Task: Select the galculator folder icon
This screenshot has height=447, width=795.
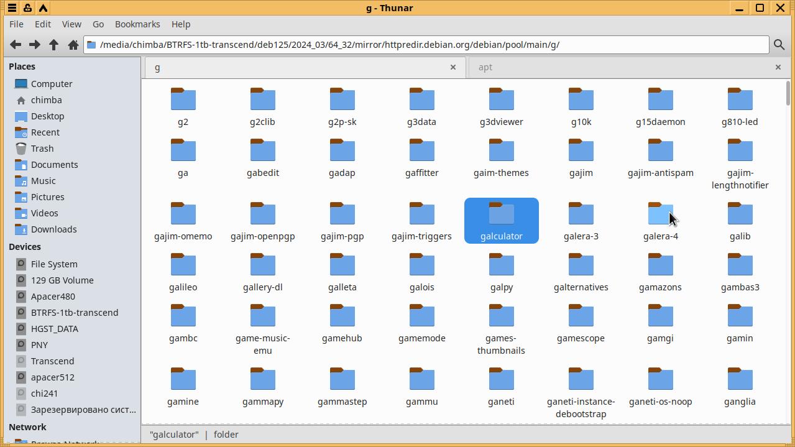Action: [x=502, y=214]
